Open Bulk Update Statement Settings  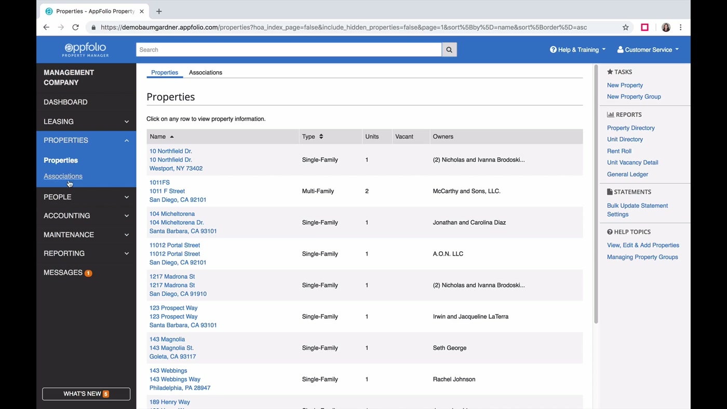[x=637, y=210]
